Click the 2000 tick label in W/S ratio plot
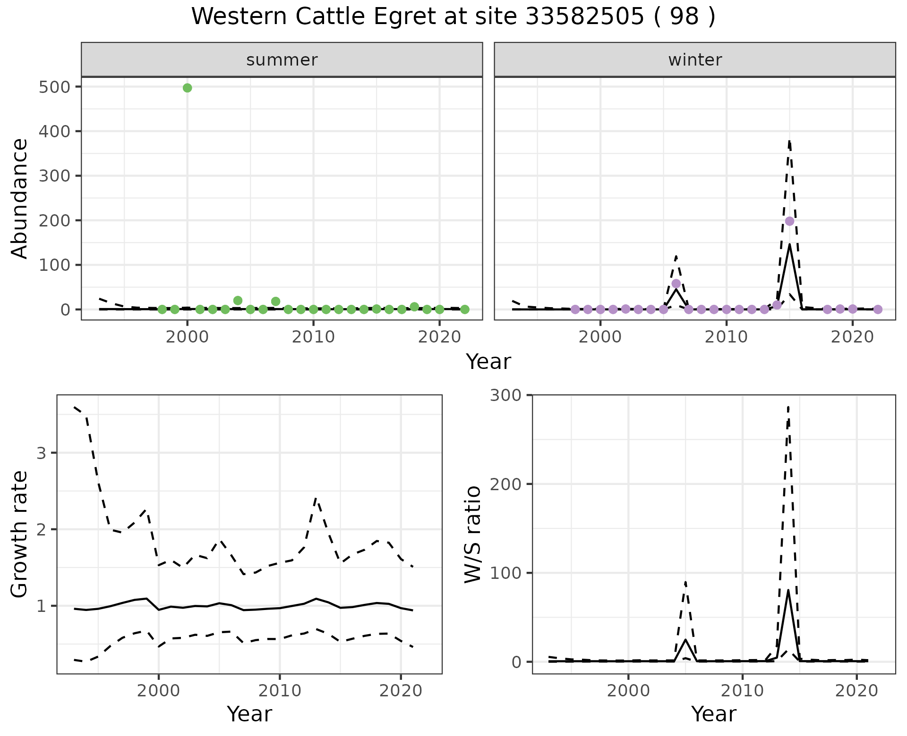Viewport: 907px width, 736px height. pos(628,691)
